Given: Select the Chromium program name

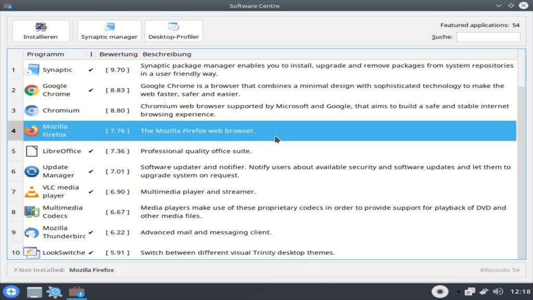Looking at the screenshot, I should click(x=61, y=110).
